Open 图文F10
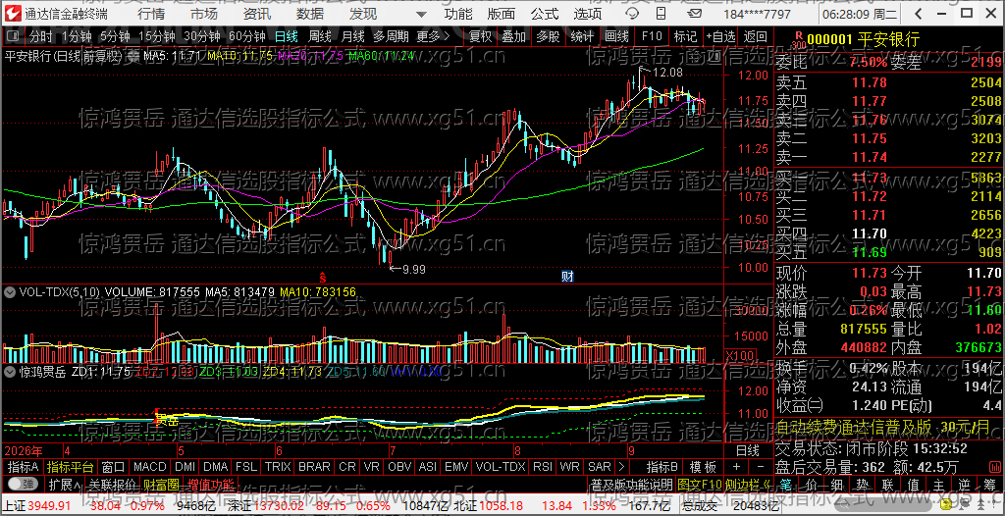 [x=700, y=484]
